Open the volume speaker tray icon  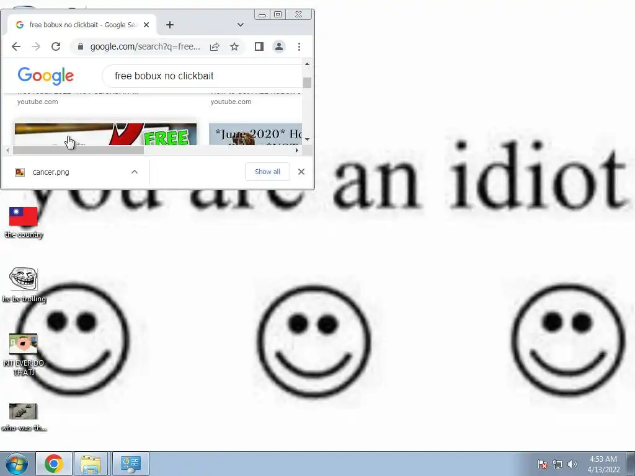[x=572, y=464]
